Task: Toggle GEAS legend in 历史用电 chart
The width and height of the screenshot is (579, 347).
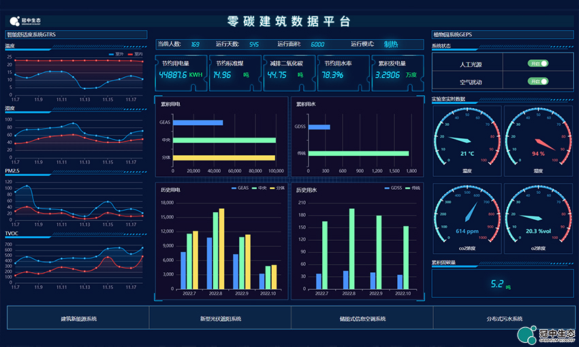Action: (x=239, y=188)
